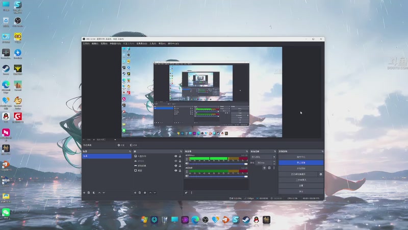Toggle lock of display capture source
Viewport: 408px width, 230px height.
[x=180, y=170]
